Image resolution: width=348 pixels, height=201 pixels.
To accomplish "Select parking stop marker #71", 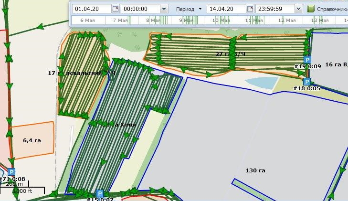I will tap(11, 172).
